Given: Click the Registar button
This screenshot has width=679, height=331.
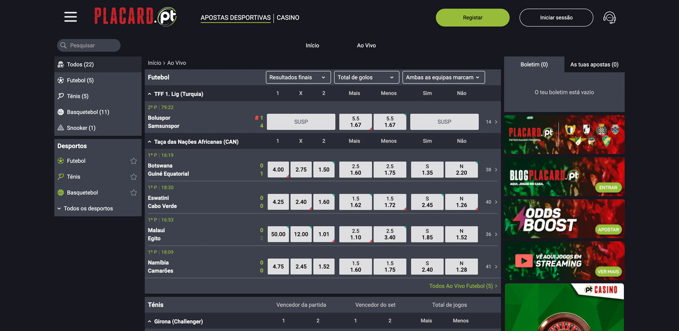Looking at the screenshot, I should pyautogui.click(x=473, y=17).
